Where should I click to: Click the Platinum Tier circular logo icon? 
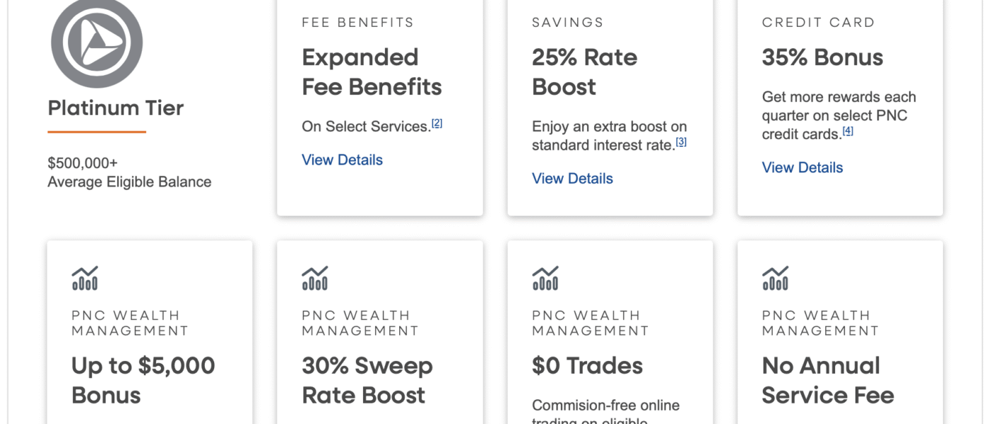point(97,42)
